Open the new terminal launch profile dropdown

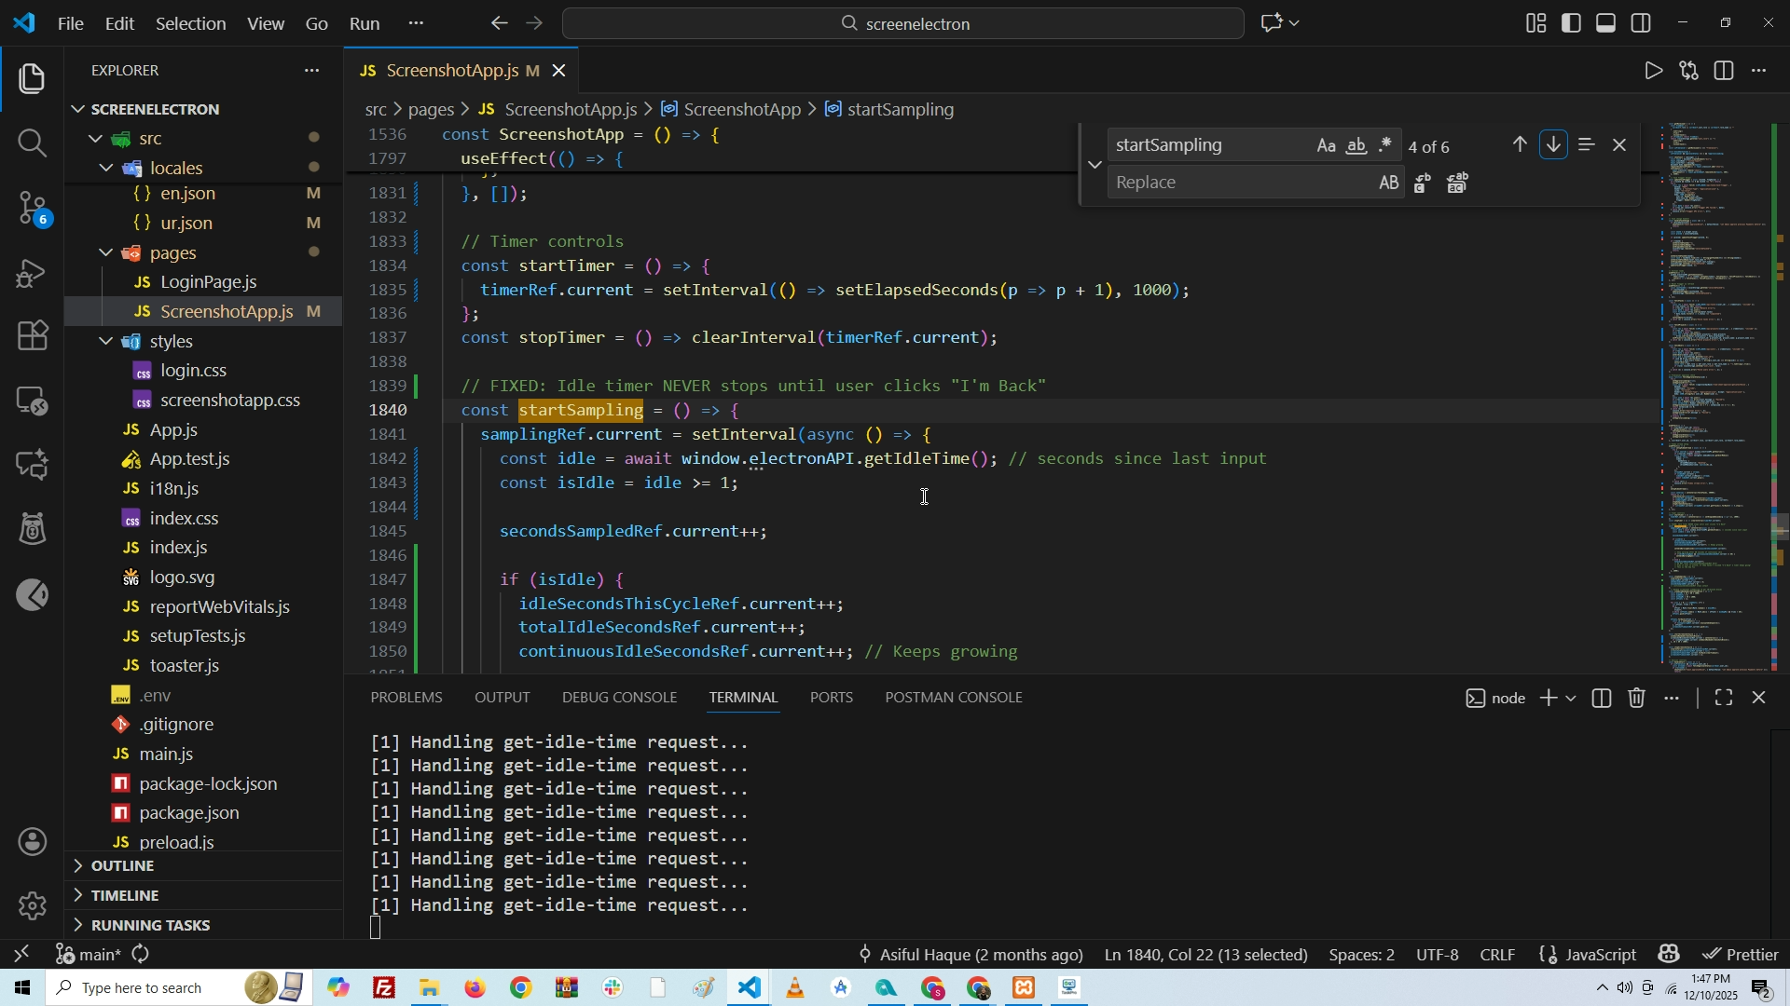(x=1572, y=699)
